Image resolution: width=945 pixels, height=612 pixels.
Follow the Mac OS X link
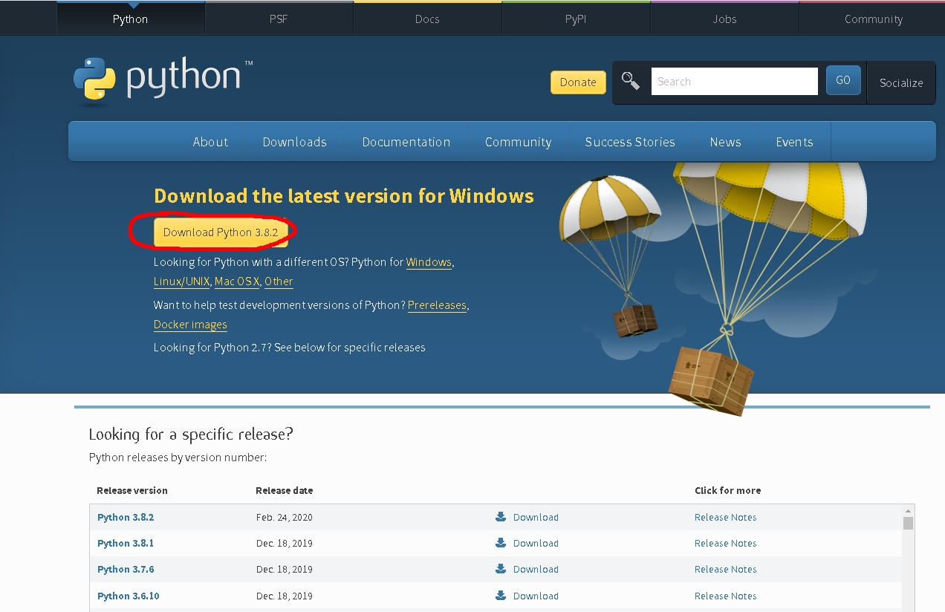[237, 281]
